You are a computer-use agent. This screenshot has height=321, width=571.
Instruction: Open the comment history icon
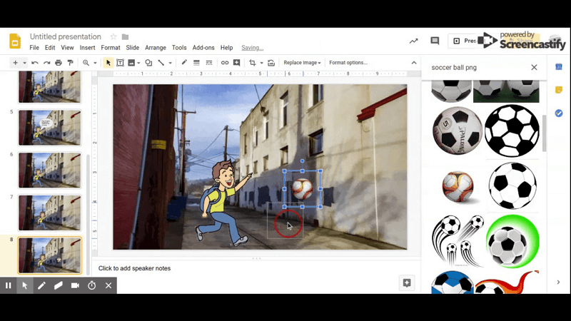pos(435,41)
